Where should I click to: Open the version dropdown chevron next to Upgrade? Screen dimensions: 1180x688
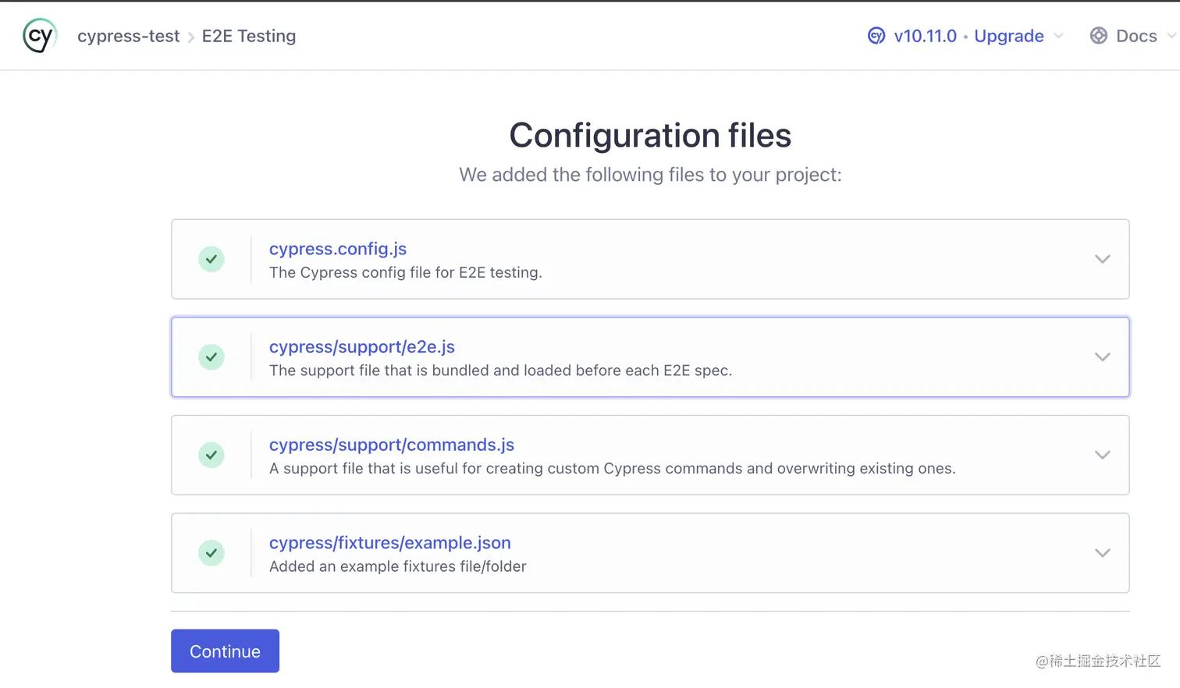[1058, 36]
